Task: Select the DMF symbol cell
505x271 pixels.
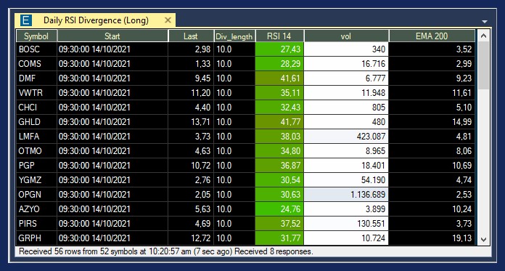Action: click(x=37, y=78)
